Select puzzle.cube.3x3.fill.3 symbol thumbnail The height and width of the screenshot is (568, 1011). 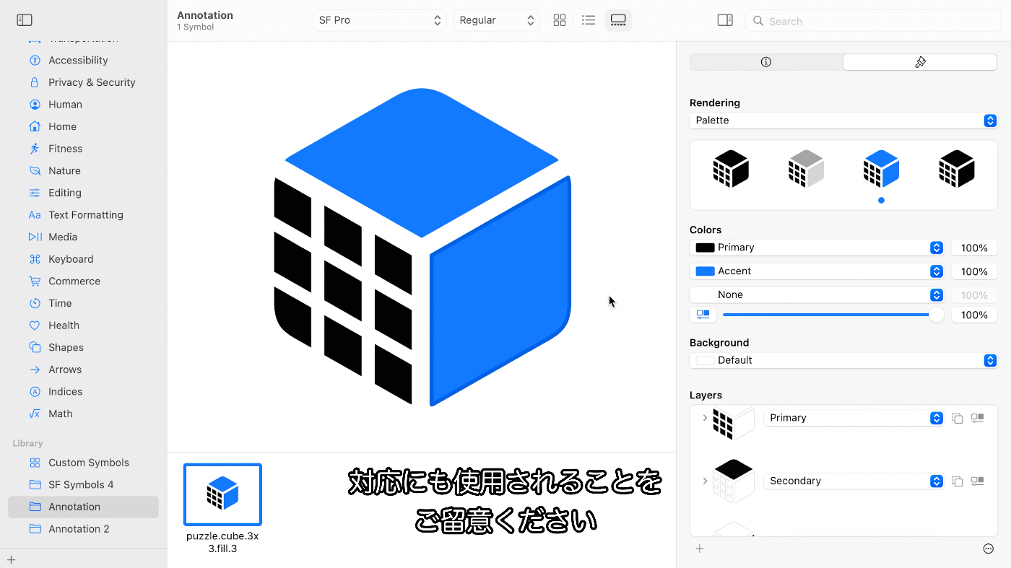point(222,494)
